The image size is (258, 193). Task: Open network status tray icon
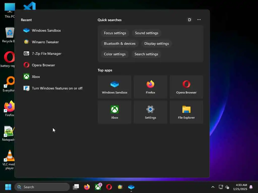click(221, 187)
